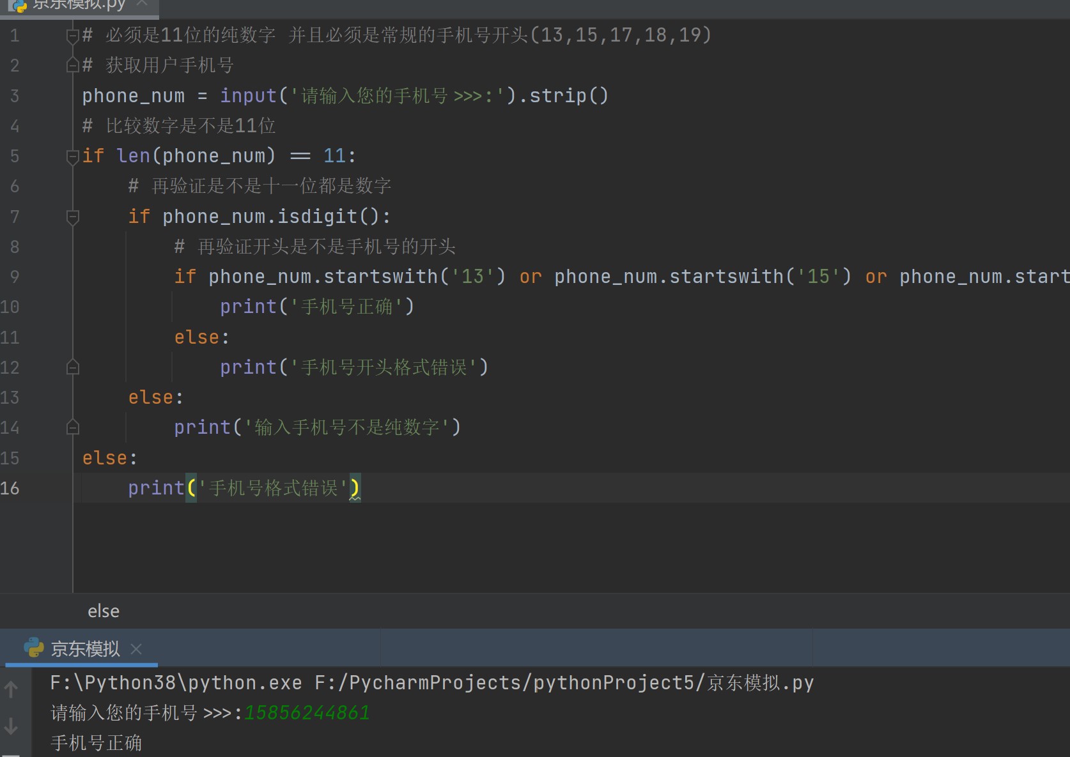The image size is (1070, 757).
Task: Click fold end marker on line 2
Action: tap(72, 65)
